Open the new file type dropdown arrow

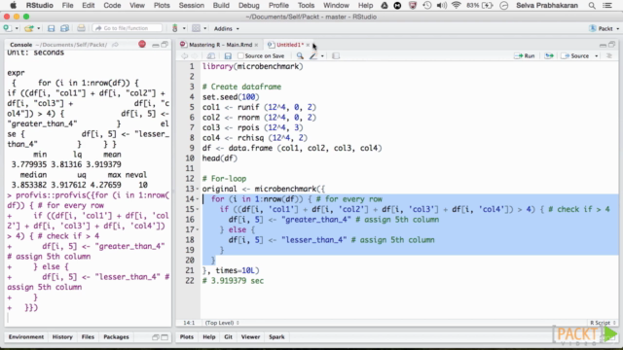(17, 28)
